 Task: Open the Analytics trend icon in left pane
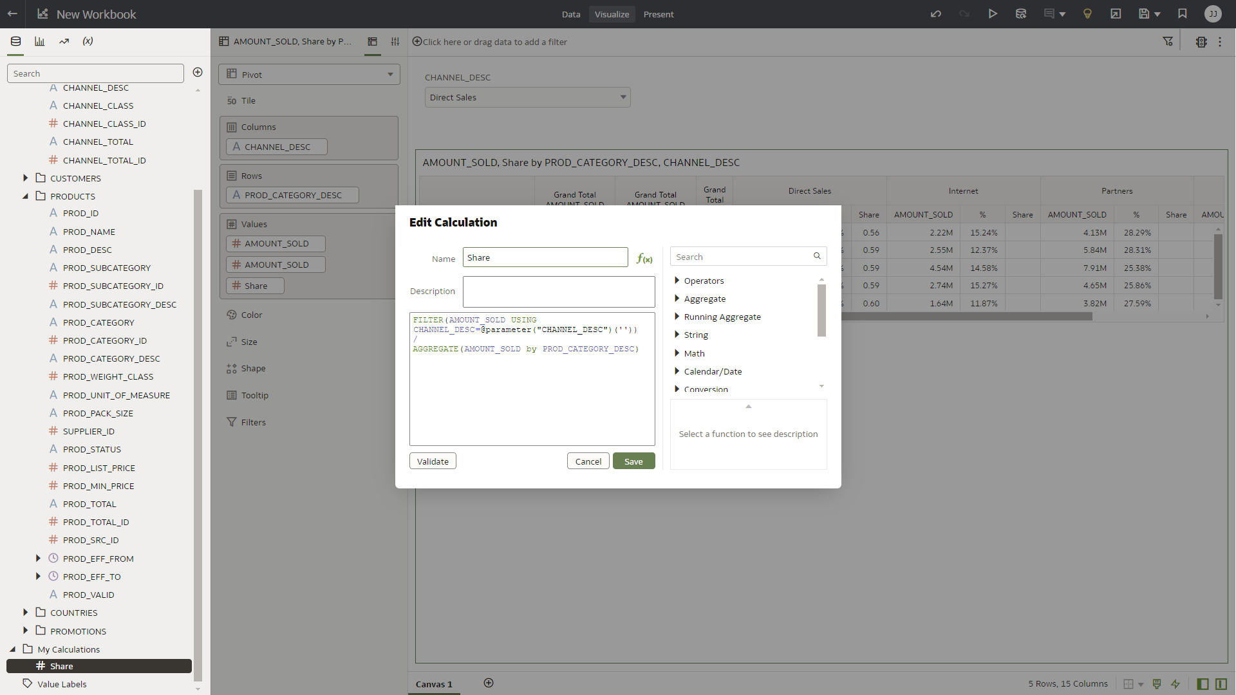pos(64,41)
